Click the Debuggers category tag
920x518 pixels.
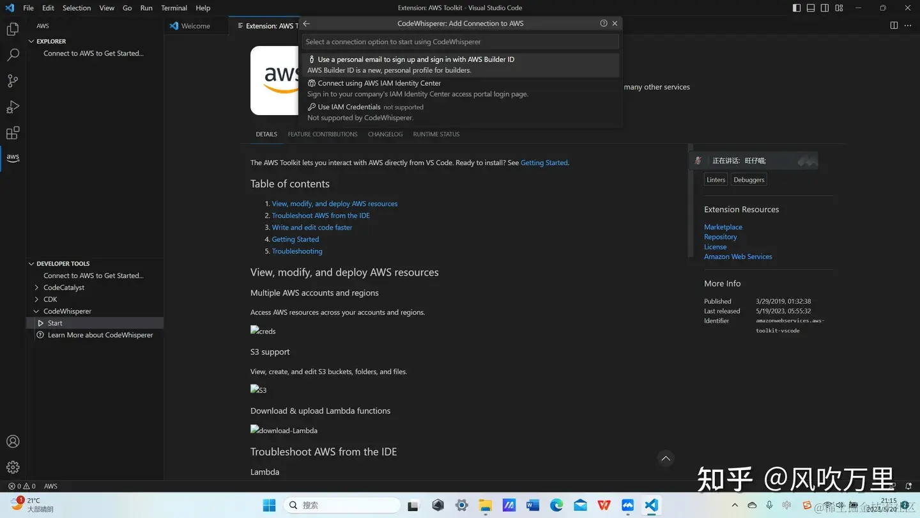point(749,180)
